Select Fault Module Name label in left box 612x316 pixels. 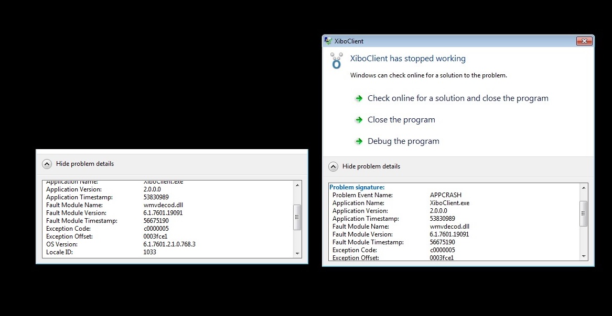tap(74, 205)
